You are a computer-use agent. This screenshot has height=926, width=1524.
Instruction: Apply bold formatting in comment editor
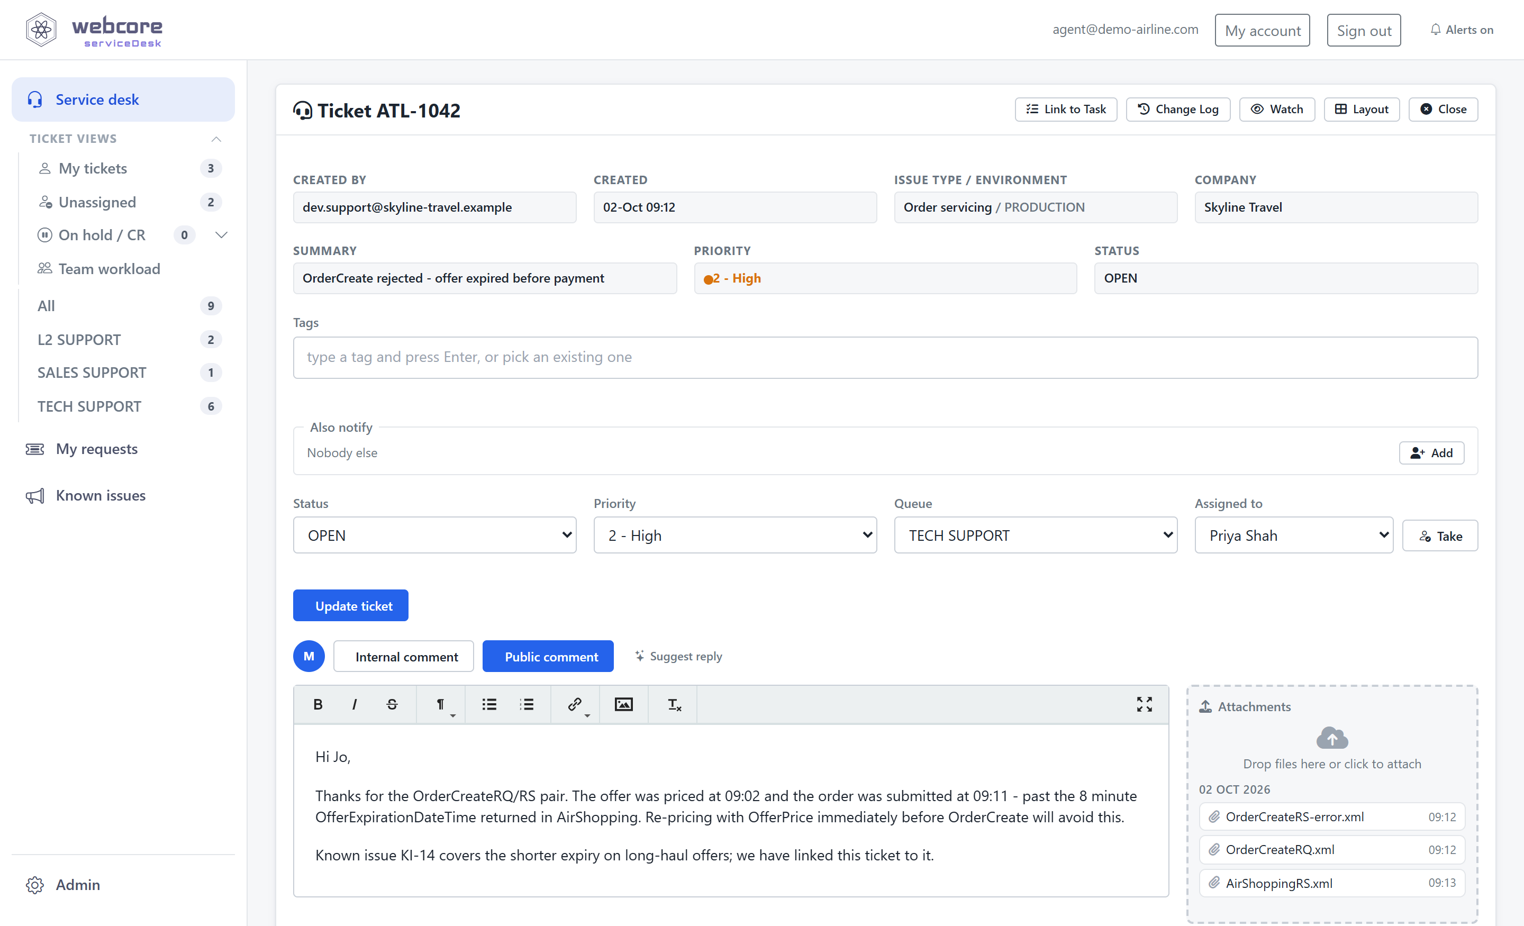[x=318, y=704]
